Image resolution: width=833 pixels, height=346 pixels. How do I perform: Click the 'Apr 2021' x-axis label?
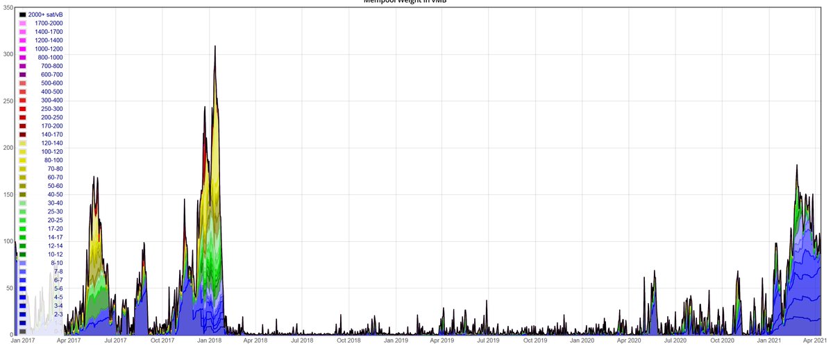[x=815, y=340]
